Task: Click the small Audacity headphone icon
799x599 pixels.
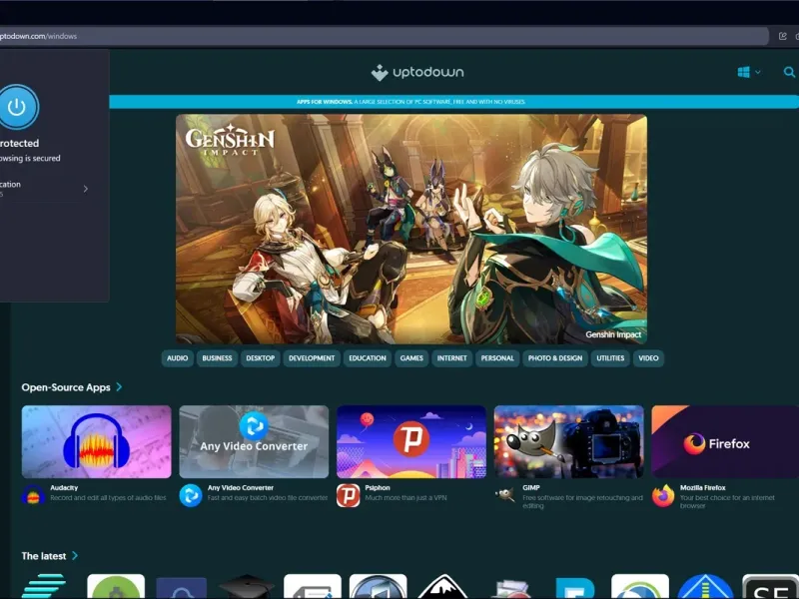Action: (x=33, y=495)
